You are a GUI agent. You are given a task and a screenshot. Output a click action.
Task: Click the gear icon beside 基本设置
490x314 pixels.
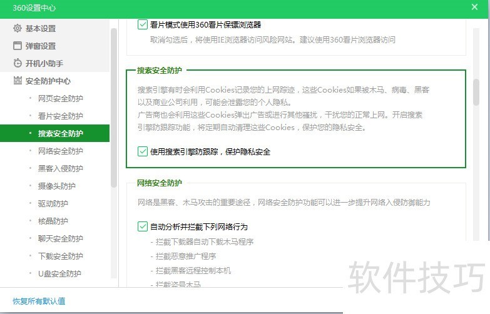[x=18, y=28]
